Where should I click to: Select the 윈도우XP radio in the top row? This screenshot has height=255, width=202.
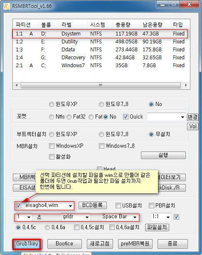pyautogui.click(x=52, y=104)
